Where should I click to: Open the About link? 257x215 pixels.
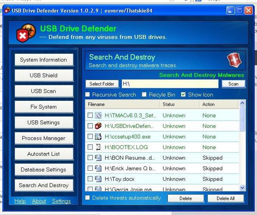pyautogui.click(x=39, y=201)
